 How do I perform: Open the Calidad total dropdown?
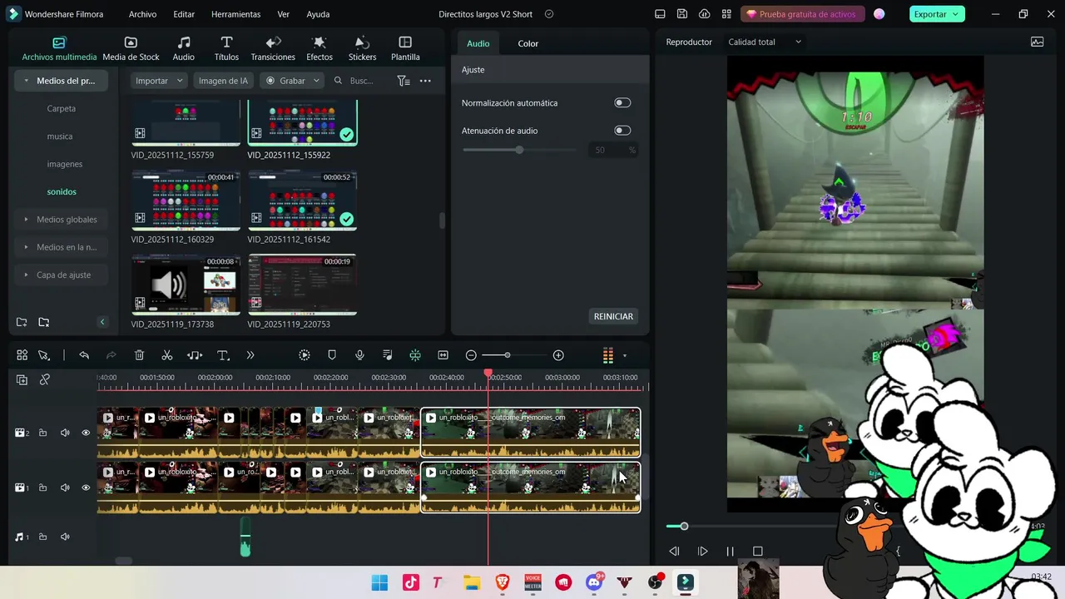765,42
